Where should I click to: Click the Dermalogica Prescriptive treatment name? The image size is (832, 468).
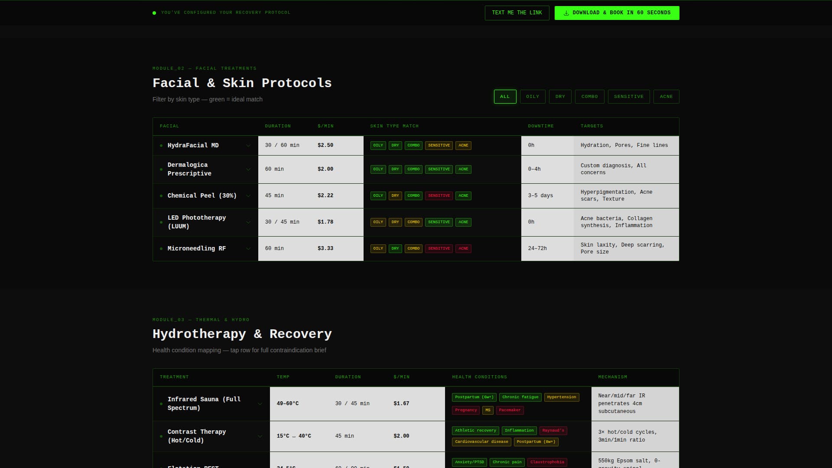click(x=189, y=169)
